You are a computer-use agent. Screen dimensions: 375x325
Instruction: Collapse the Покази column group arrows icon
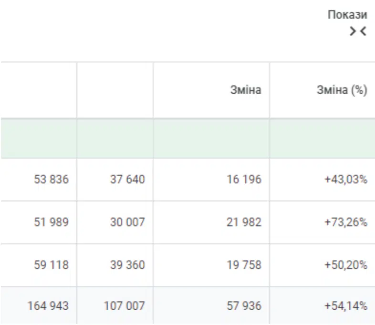[358, 31]
